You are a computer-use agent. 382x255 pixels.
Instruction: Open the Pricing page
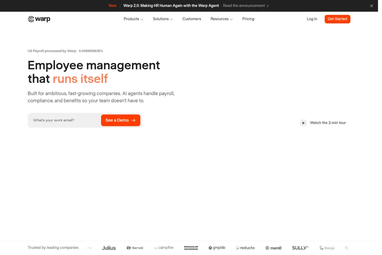(x=248, y=19)
